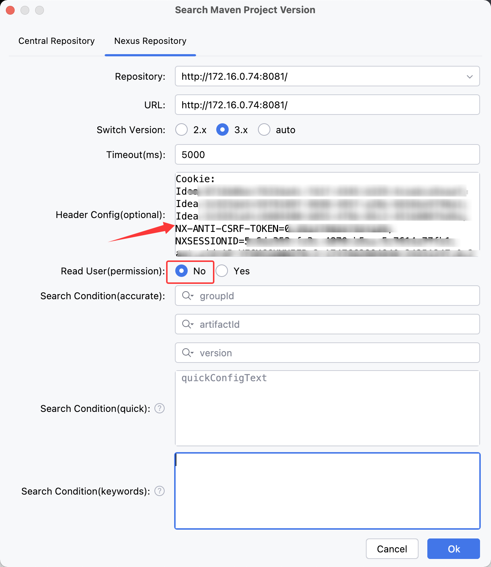The height and width of the screenshot is (567, 491).
Task: Click into the URL text field
Action: (x=327, y=105)
